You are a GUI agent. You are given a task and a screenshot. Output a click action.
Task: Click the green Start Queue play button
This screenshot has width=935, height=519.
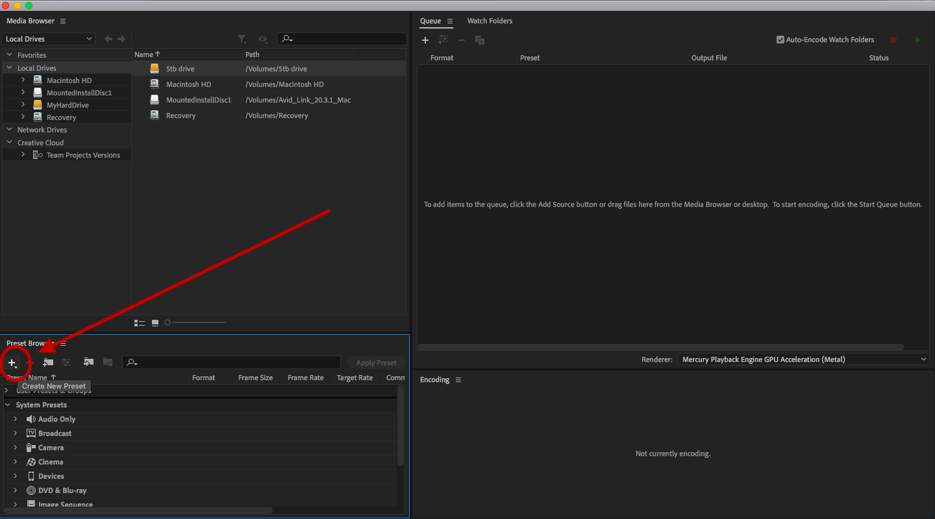coord(918,40)
